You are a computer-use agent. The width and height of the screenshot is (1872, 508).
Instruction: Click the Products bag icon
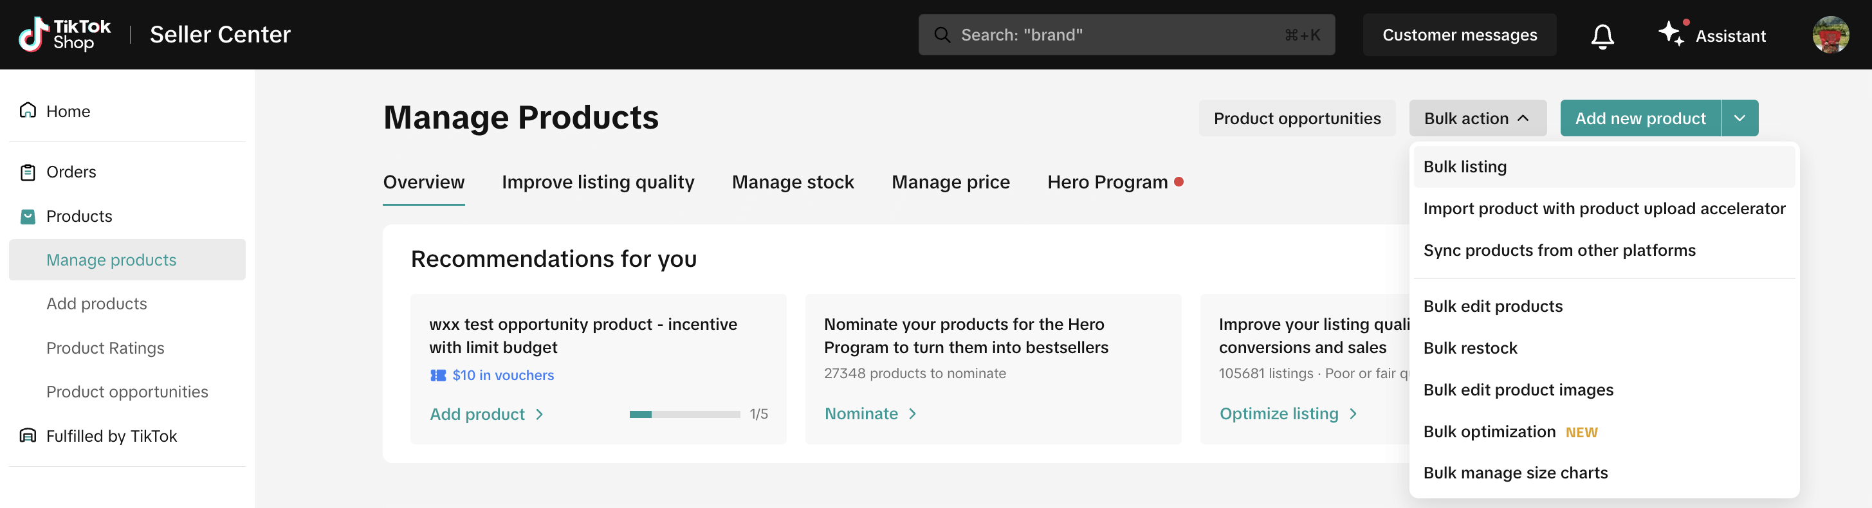coord(28,217)
